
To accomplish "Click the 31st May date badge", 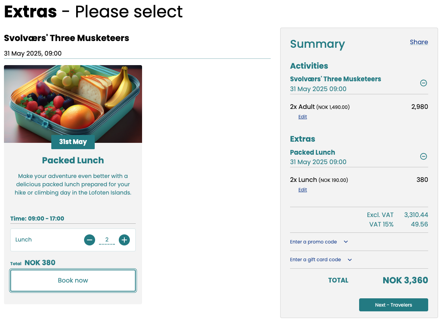I will (73, 142).
